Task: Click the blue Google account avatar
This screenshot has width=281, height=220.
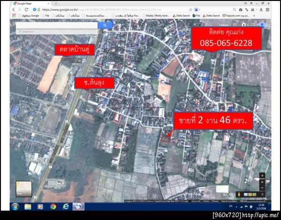Action: [x=262, y=25]
